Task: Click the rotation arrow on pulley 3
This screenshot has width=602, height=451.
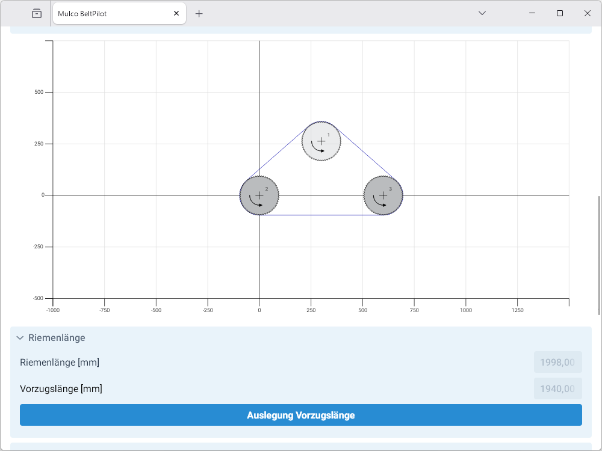Action: [377, 202]
